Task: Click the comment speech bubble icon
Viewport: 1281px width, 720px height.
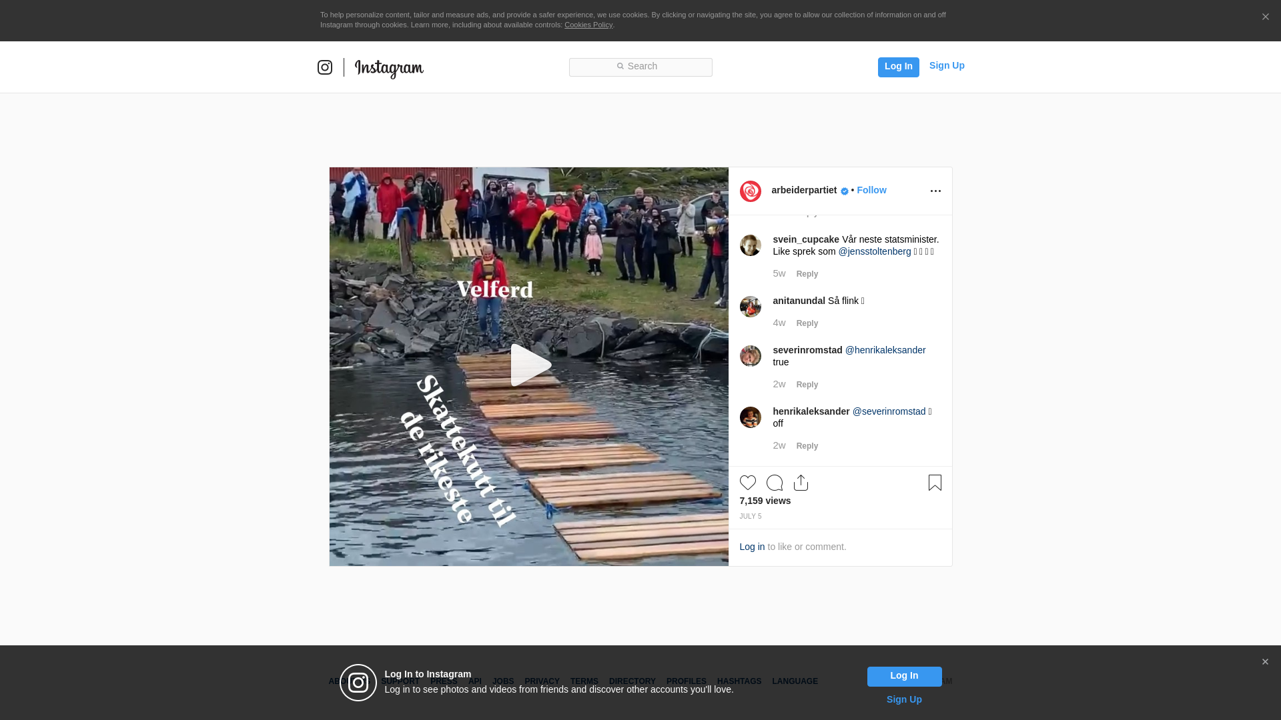Action: pyautogui.click(x=775, y=483)
